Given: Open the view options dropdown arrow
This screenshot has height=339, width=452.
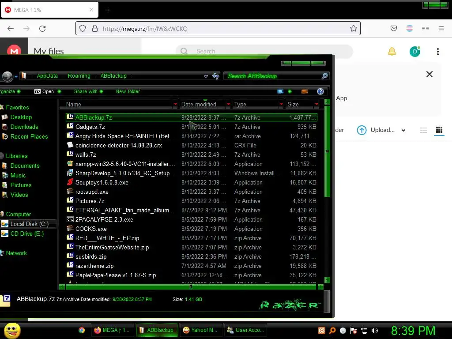Looking at the screenshot, I should (290, 91).
